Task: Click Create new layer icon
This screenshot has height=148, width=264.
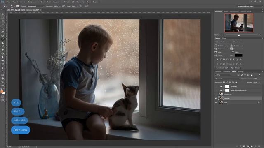Action: coord(255,146)
